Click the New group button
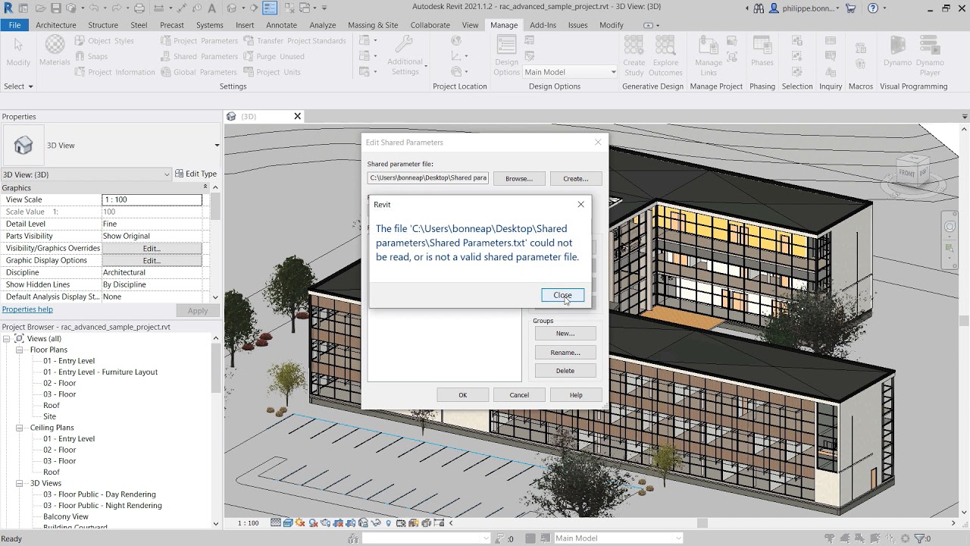Screen dimensions: 970x546 565,334
